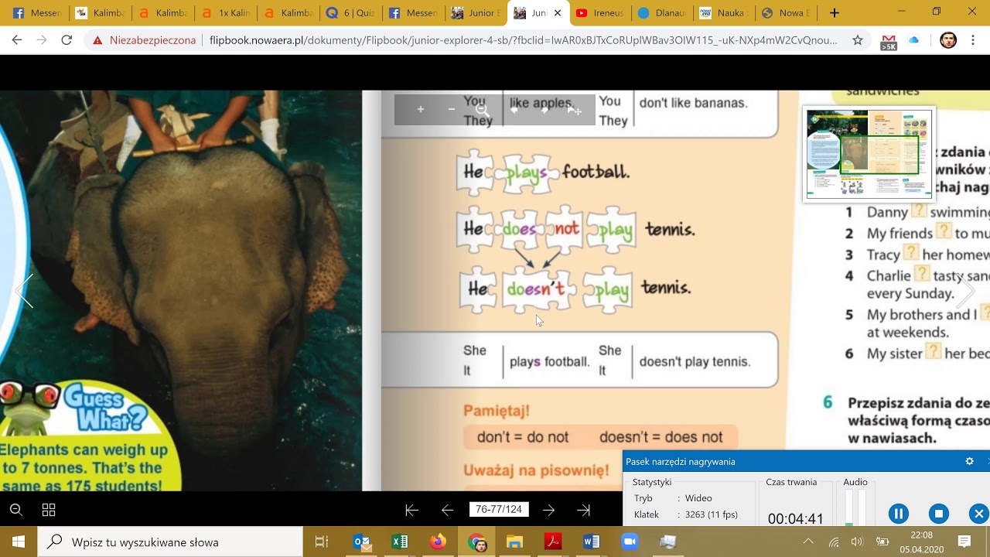Open Word from the taskbar
The image size is (990, 557).
point(592,542)
